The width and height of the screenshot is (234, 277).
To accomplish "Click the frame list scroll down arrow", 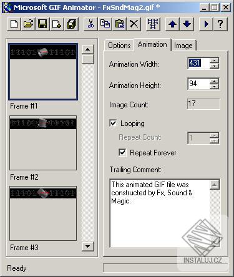I will click(x=88, y=246).
